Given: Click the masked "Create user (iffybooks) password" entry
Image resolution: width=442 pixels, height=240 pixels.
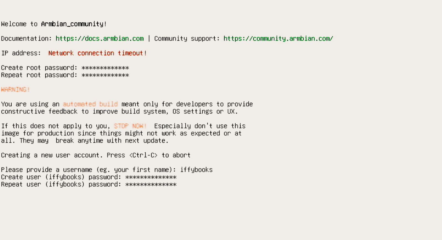Looking at the screenshot, I should pos(151,177).
